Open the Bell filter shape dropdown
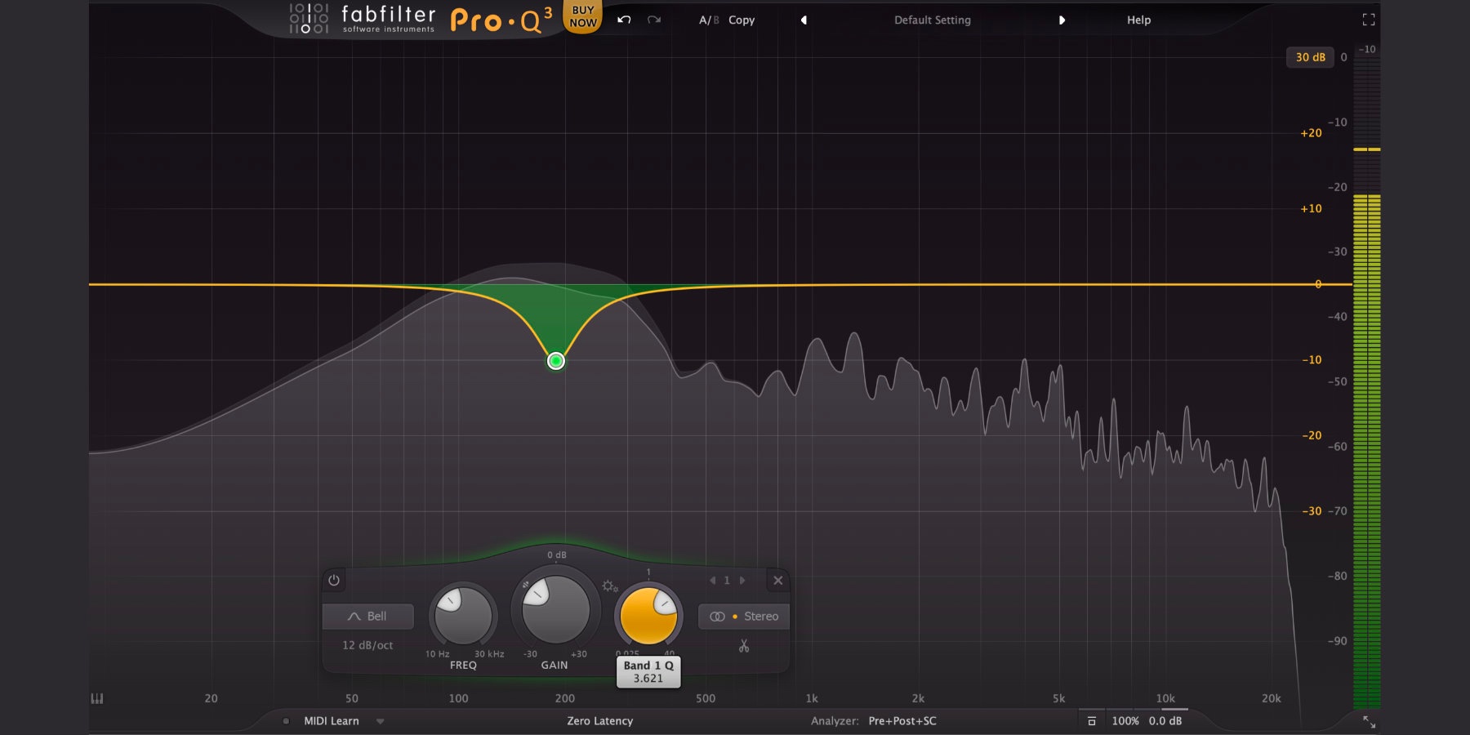Image resolution: width=1470 pixels, height=735 pixels. (367, 617)
